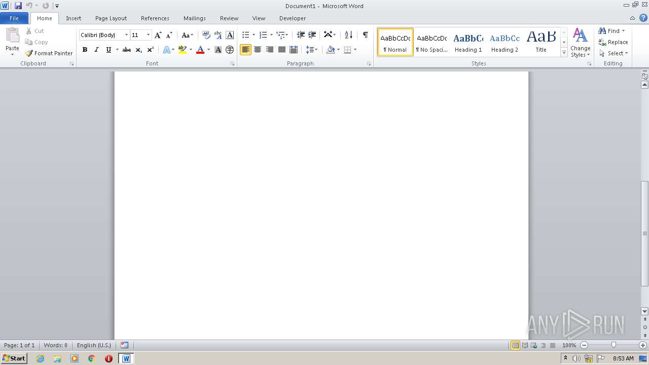This screenshot has height=365, width=649.
Task: Toggle Bold formatting
Action: coord(85,50)
